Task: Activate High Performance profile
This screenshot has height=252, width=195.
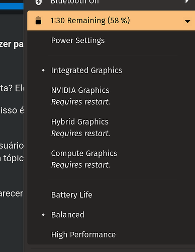Action: pos(83,234)
